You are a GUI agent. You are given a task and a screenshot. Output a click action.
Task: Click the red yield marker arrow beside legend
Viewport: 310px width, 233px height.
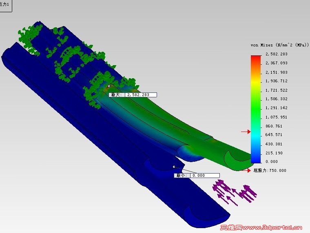click(246, 132)
